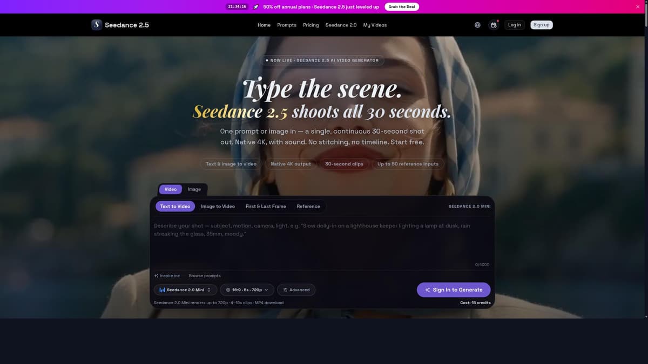This screenshot has width=648, height=364.
Task: Click the 21:34:16 countdown timer
Action: [x=237, y=6]
